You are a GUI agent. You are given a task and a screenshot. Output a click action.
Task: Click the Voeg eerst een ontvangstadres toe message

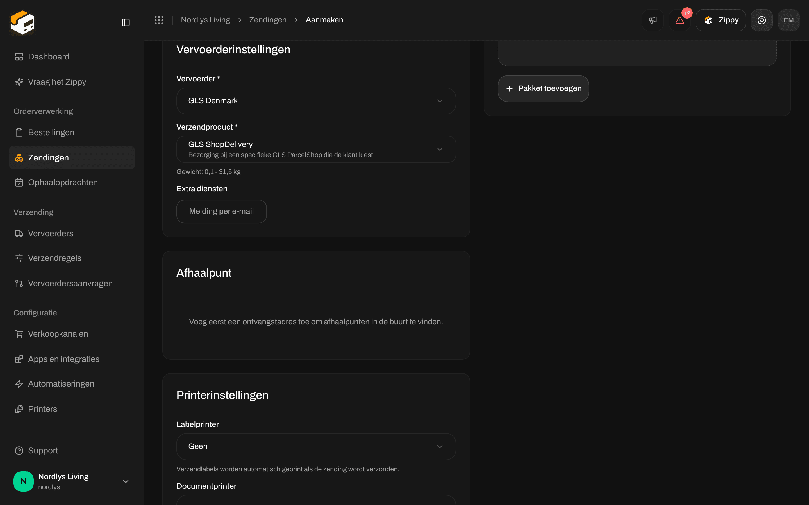pos(316,322)
